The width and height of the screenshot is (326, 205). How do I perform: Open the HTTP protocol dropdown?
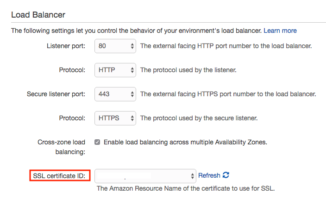[115, 70]
